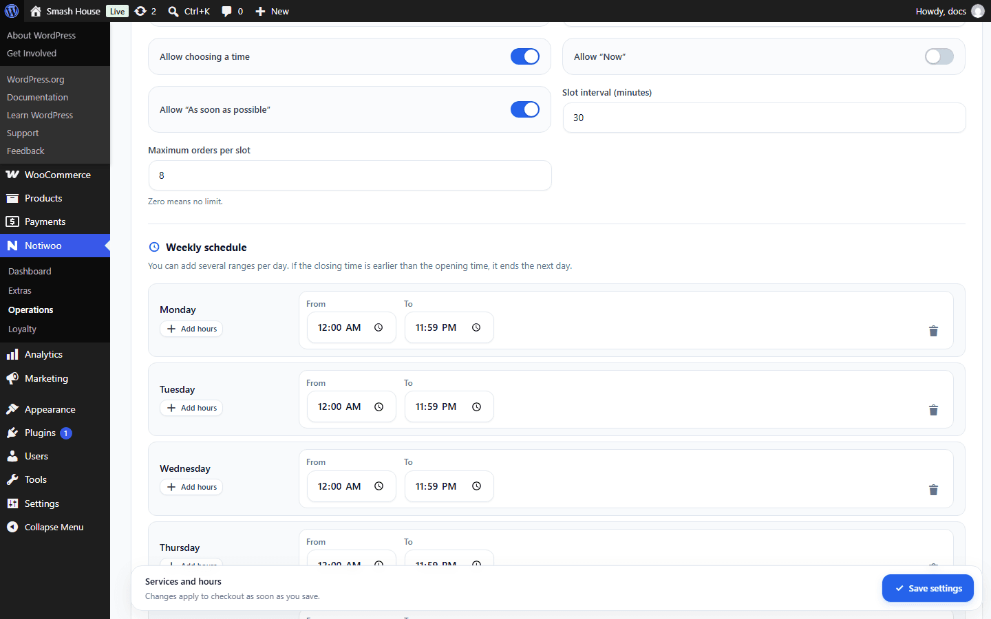Image resolution: width=991 pixels, height=619 pixels.
Task: Click the Save settings button
Action: pyautogui.click(x=928, y=588)
